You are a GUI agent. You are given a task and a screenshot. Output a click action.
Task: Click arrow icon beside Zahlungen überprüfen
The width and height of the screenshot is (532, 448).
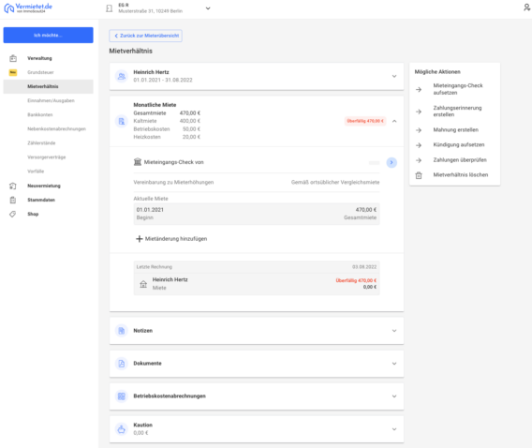coord(419,160)
